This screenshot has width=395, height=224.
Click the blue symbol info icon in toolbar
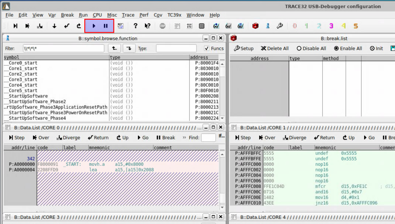click(268, 26)
